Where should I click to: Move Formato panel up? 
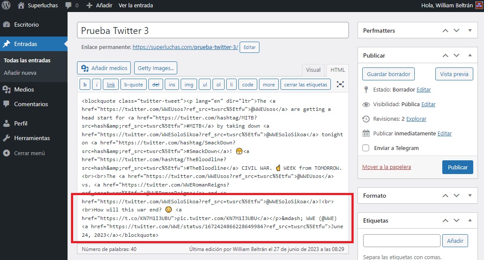point(445,196)
